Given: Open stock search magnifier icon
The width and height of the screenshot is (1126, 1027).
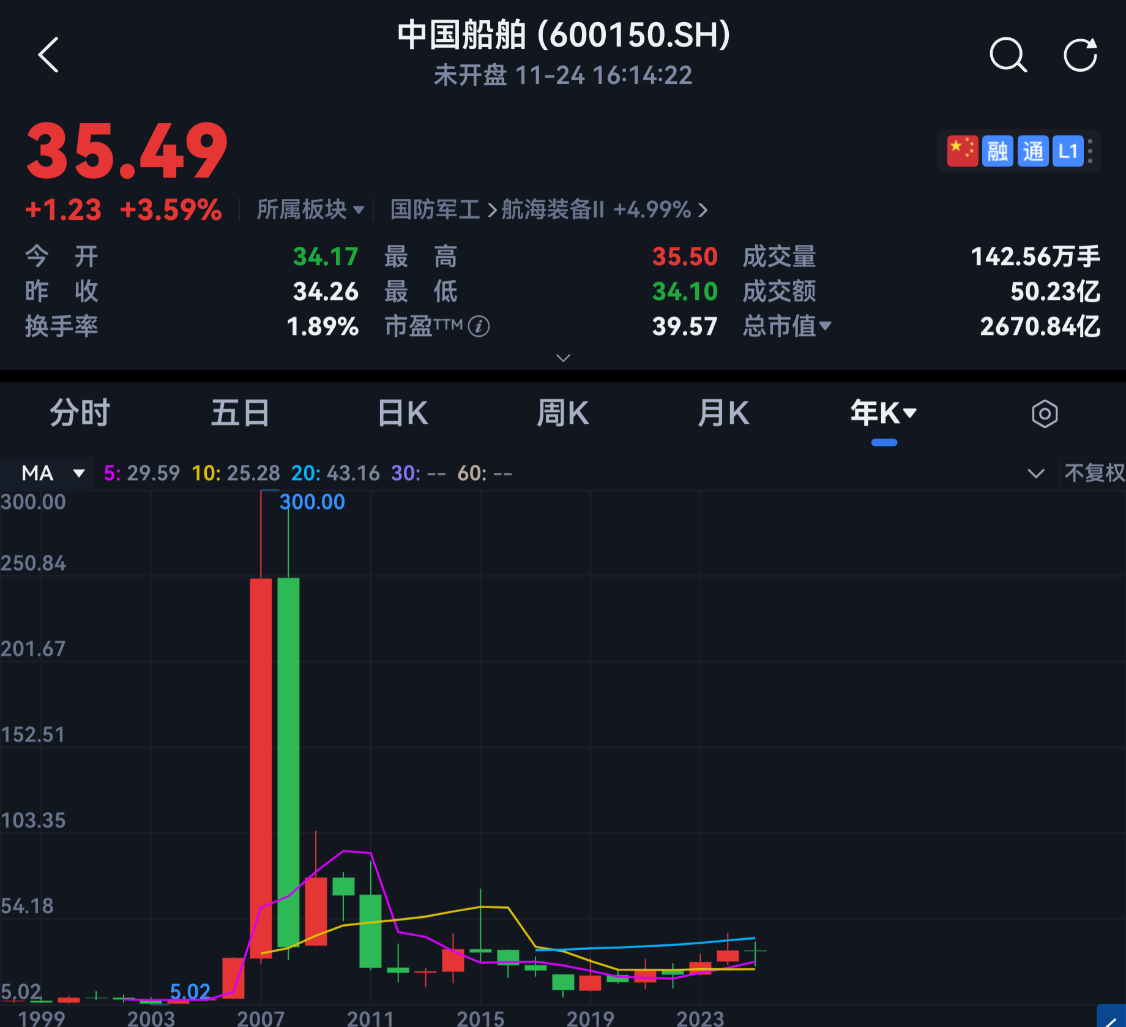Looking at the screenshot, I should (x=1008, y=55).
